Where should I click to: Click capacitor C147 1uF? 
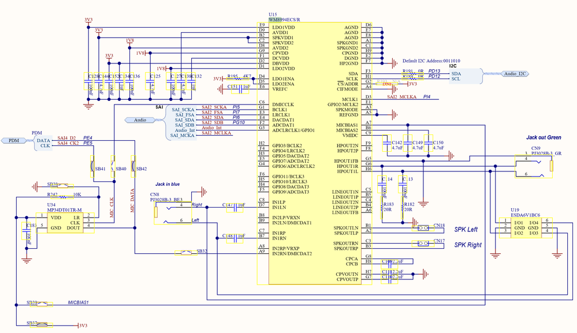tap(234, 208)
